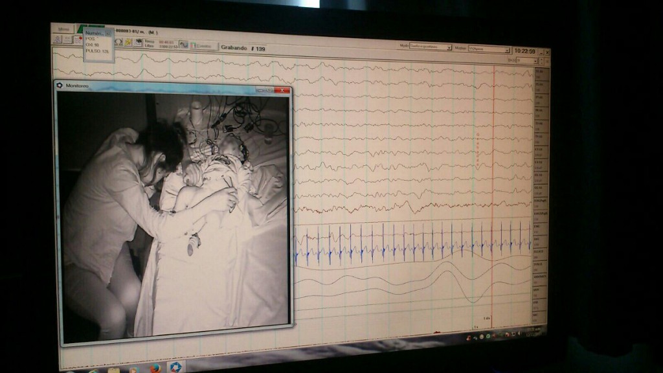Click the Monitoreo window's title icon
Screen dimensions: 663x373
pos(60,85)
